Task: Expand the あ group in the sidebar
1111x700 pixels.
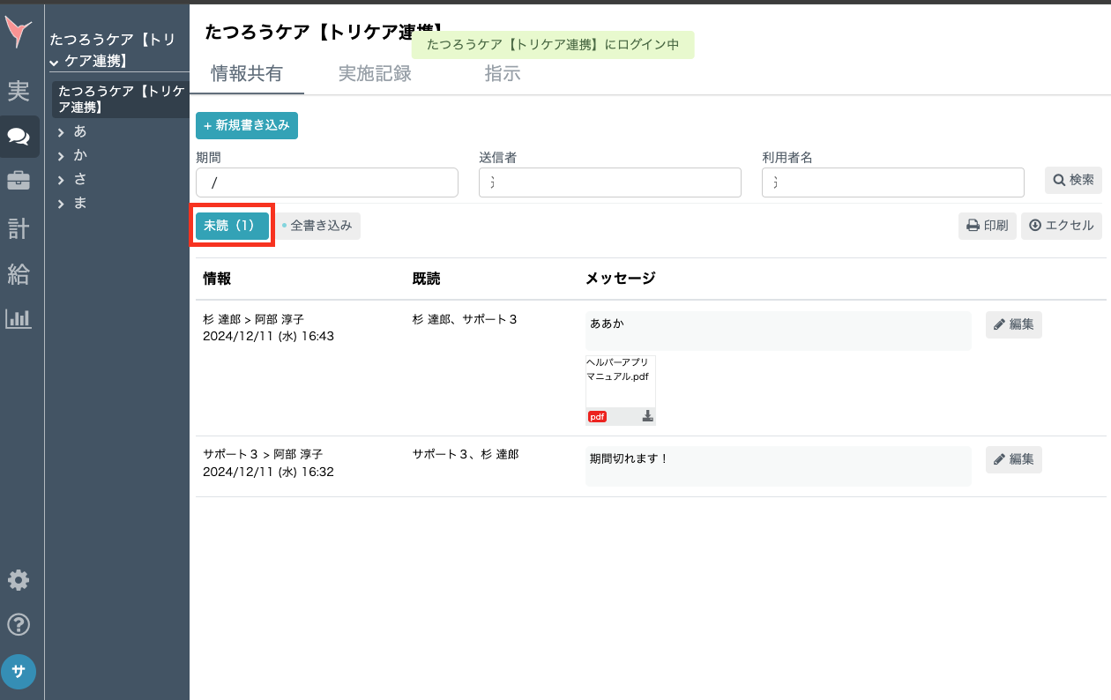Action: 78,131
